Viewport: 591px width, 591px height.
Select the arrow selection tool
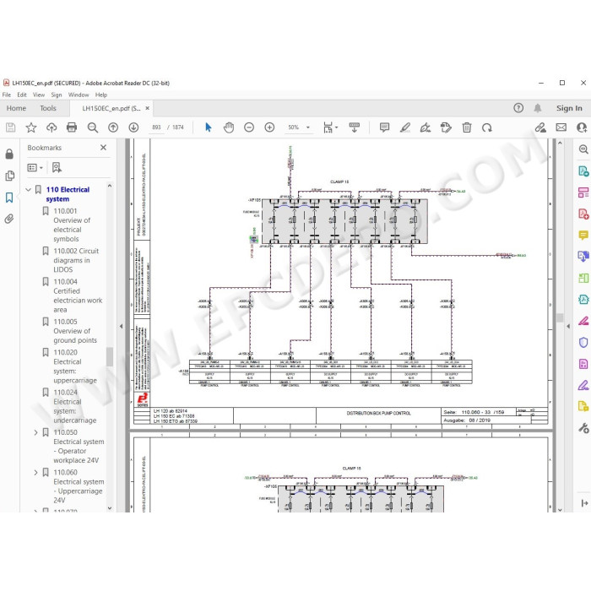pyautogui.click(x=208, y=127)
